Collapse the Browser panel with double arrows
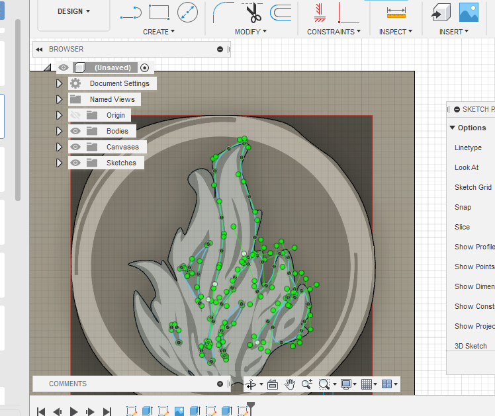495x416 pixels. coord(39,50)
